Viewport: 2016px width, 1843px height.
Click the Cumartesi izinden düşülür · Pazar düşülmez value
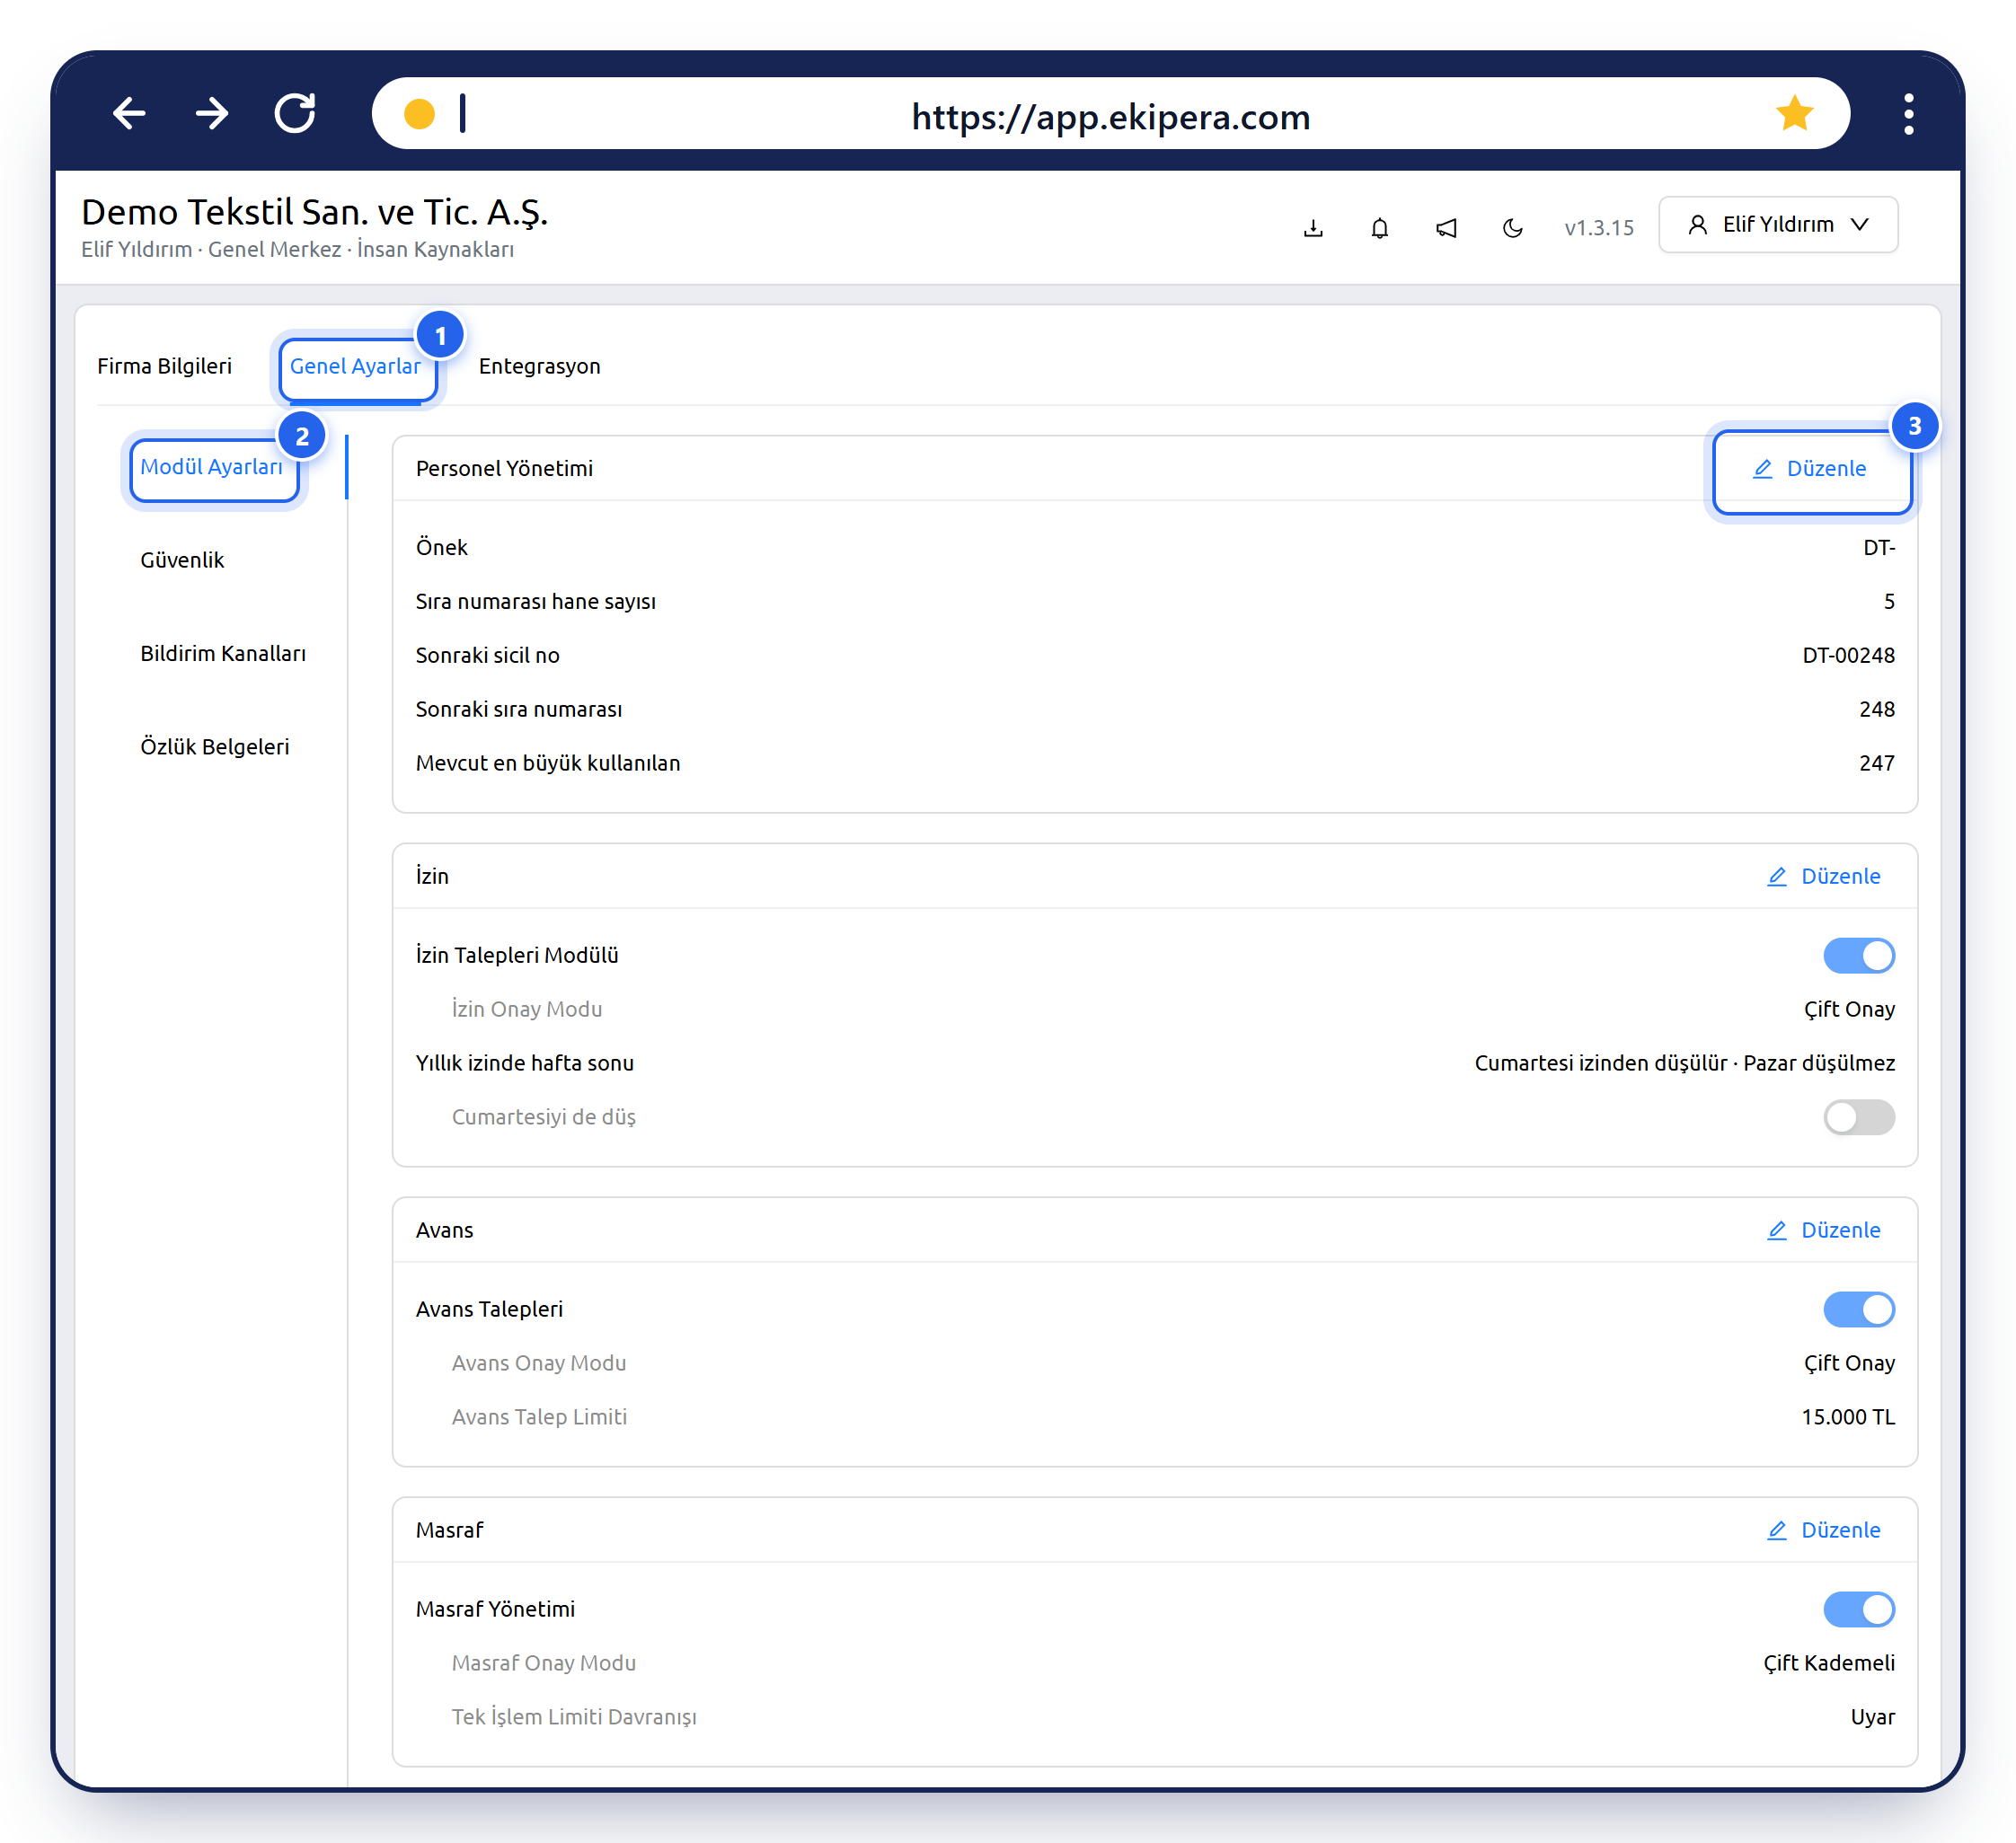1685,1063
